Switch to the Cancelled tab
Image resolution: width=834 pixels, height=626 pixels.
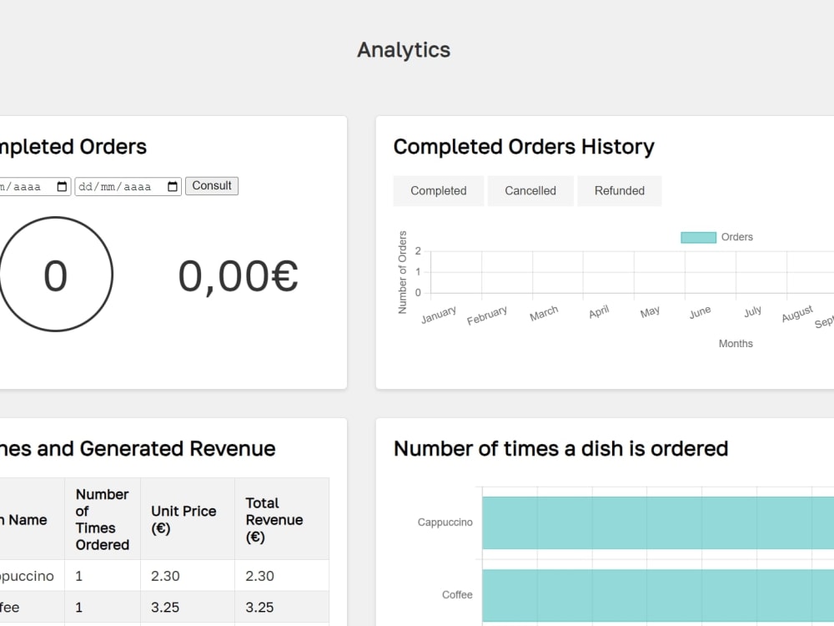pyautogui.click(x=530, y=190)
